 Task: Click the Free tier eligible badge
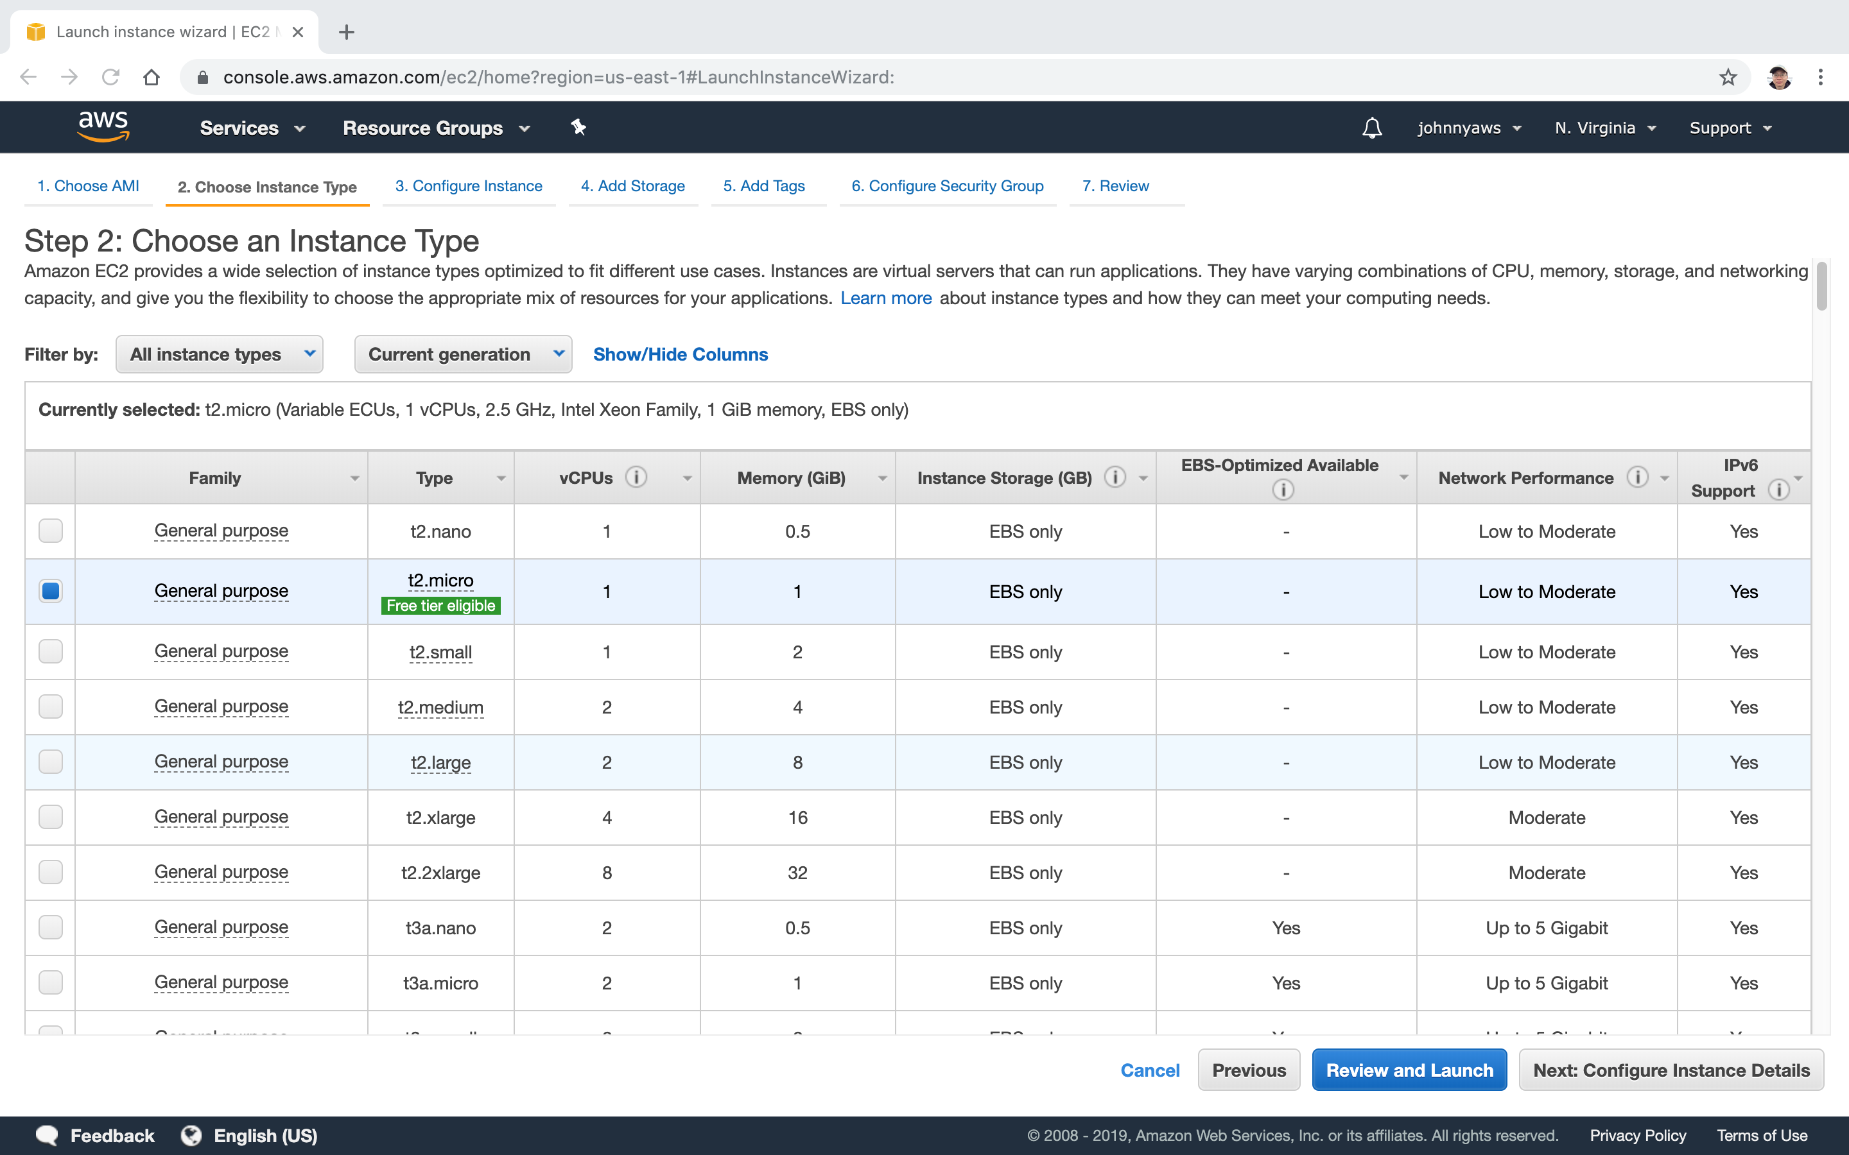click(x=441, y=606)
